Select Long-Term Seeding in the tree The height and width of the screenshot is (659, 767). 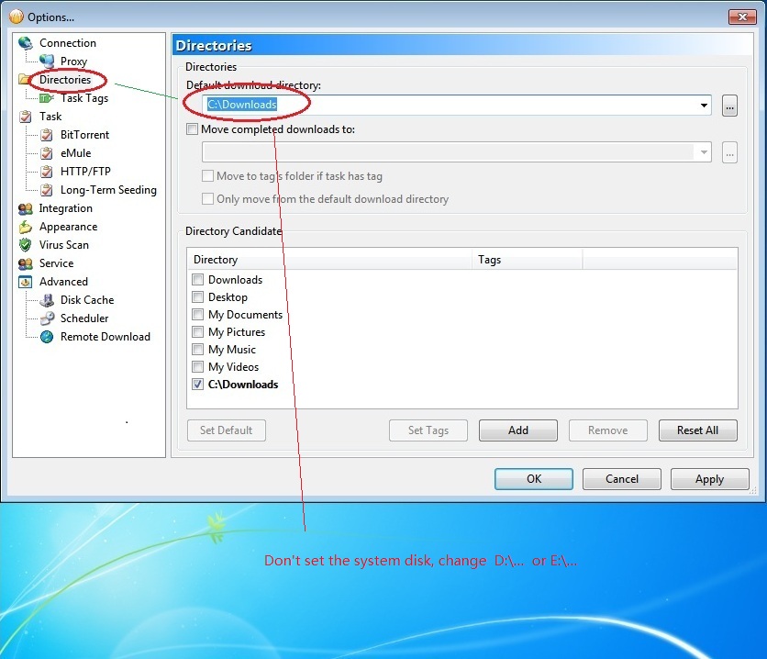[x=108, y=190]
